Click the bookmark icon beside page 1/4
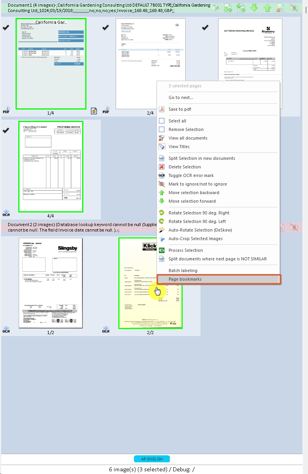The image size is (308, 474). point(94,111)
